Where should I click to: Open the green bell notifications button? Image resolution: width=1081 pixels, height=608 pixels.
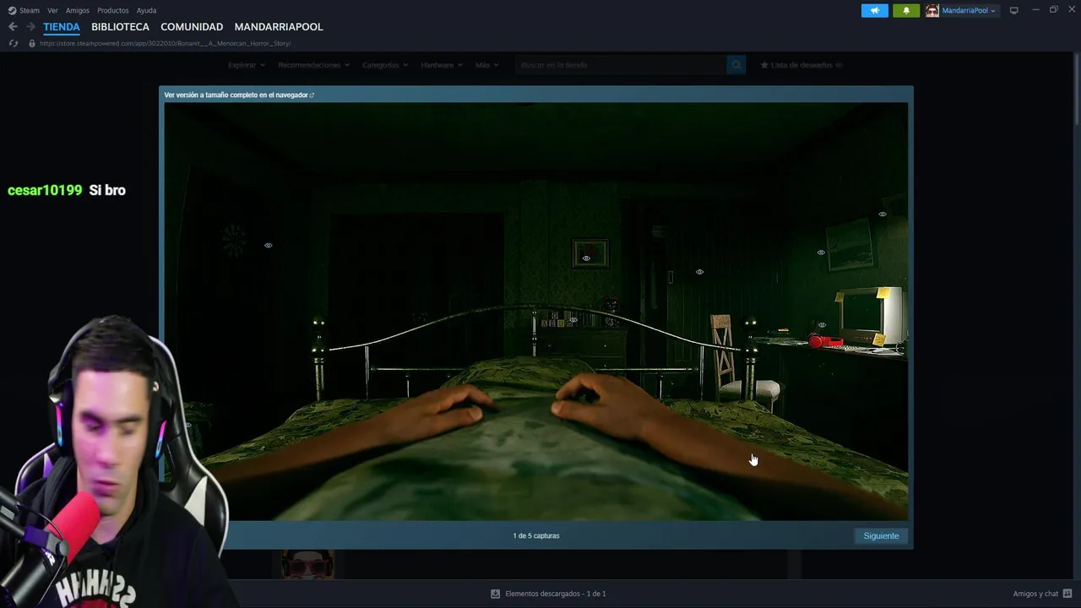pyautogui.click(x=906, y=10)
